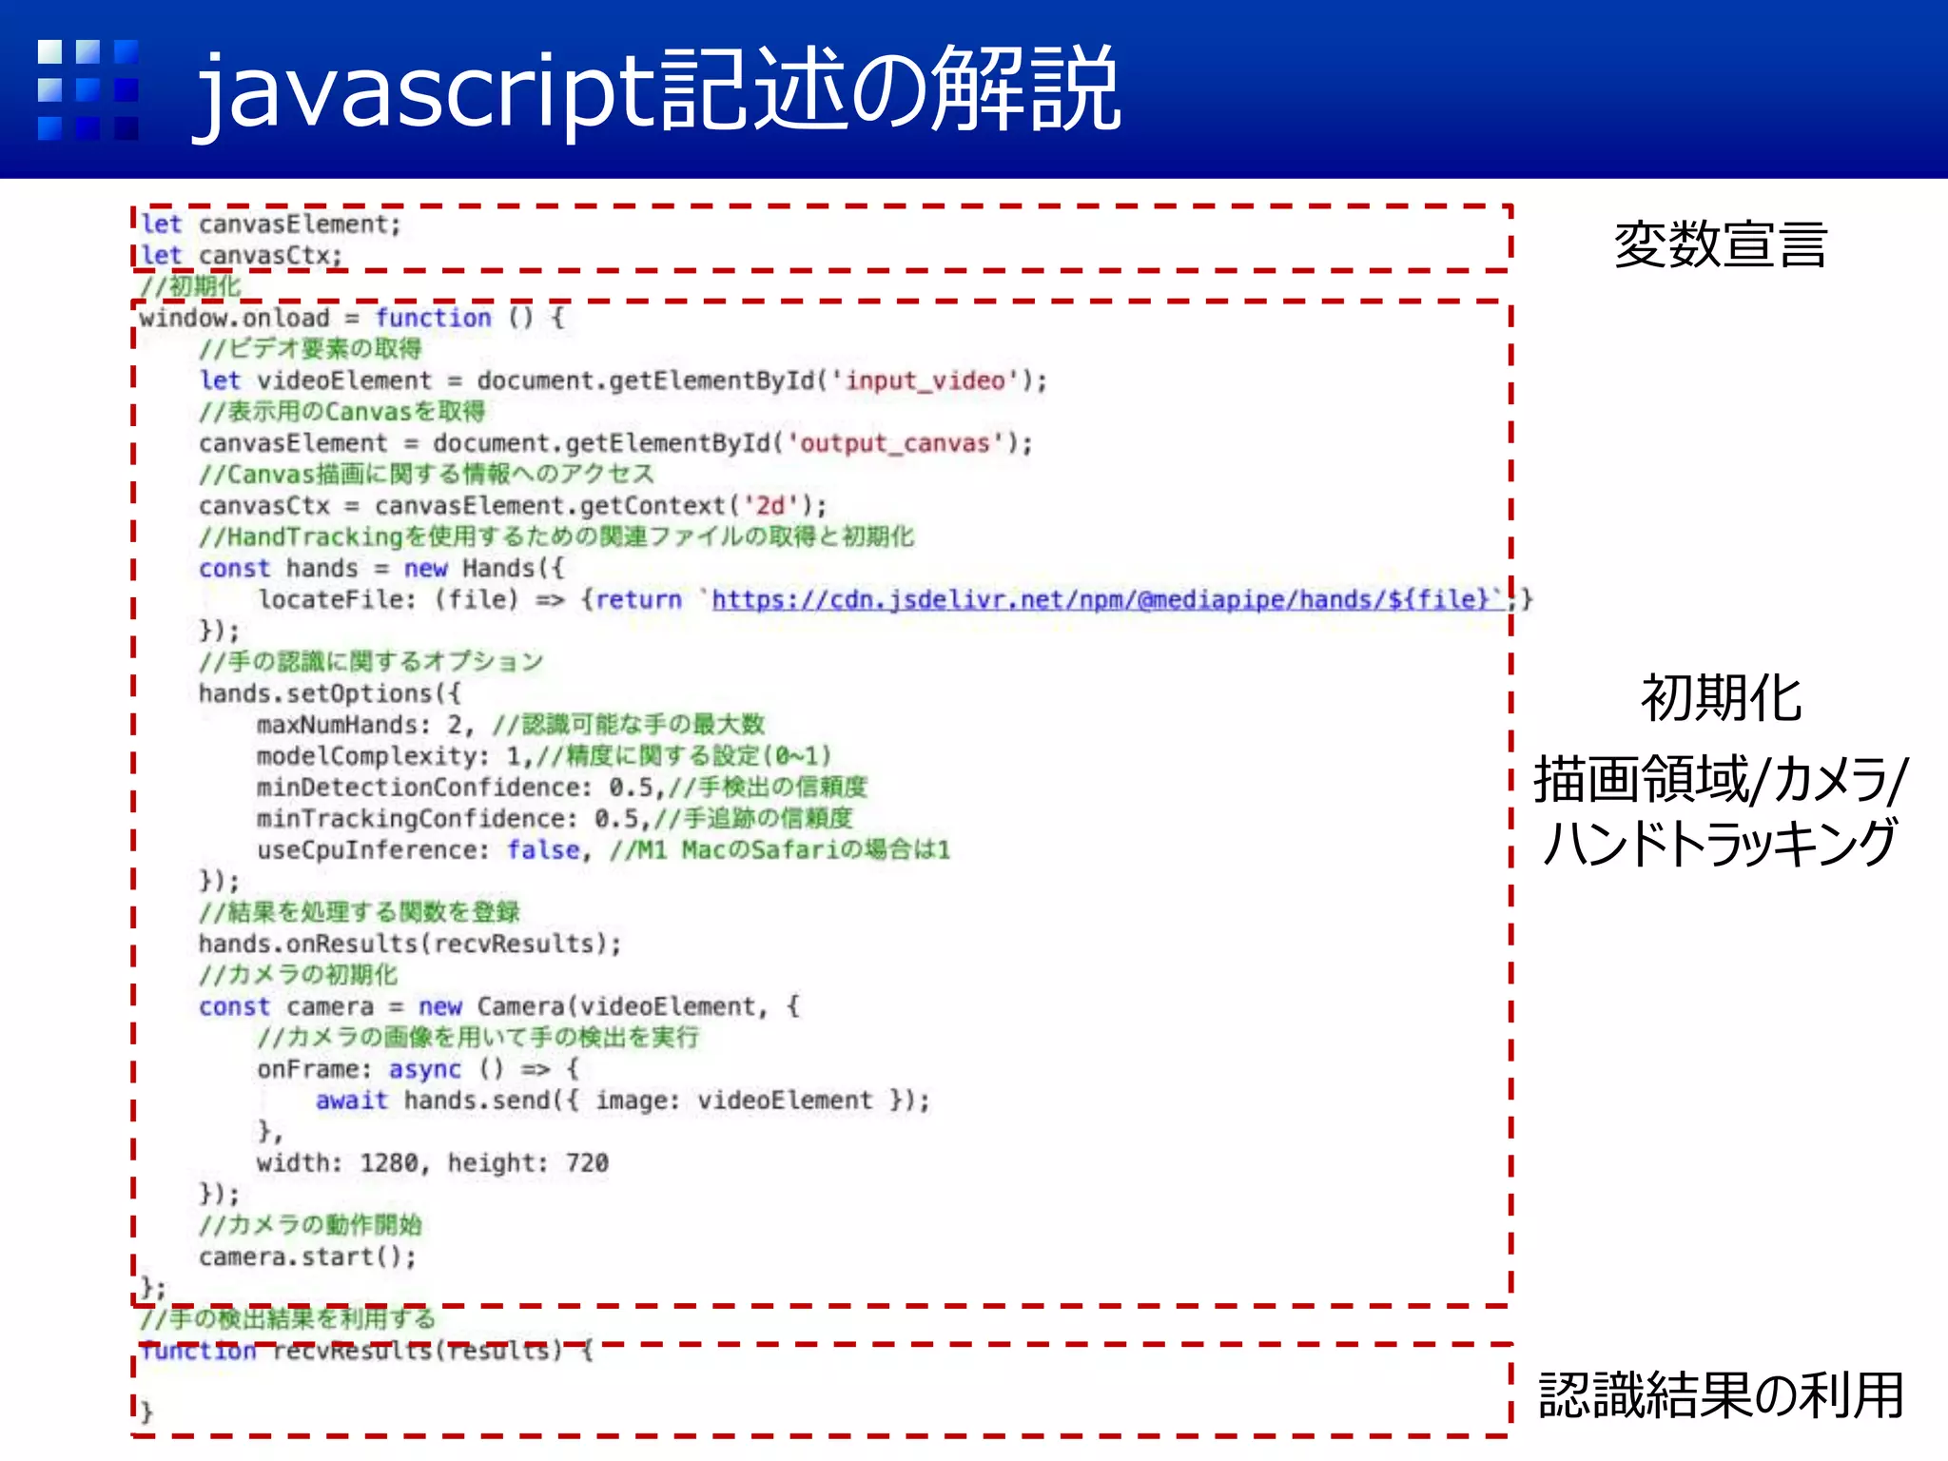
Task: Click the 'modelComplexity: 1,' option
Action: 395,756
